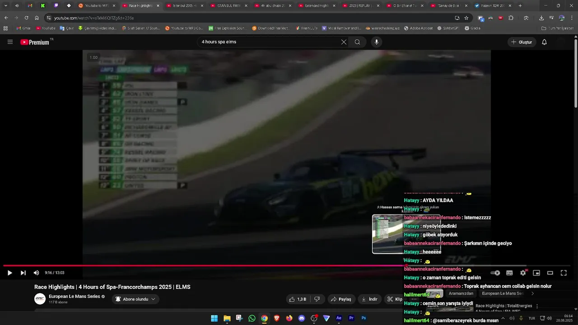Open Adobe Premiere Pro from taskbar
The width and height of the screenshot is (578, 325).
pos(351,318)
